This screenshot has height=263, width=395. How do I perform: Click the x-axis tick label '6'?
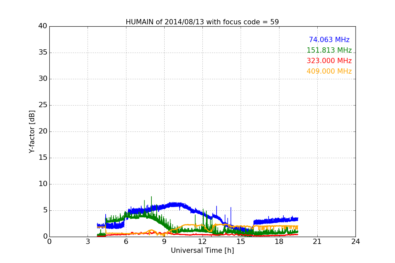click(x=126, y=242)
